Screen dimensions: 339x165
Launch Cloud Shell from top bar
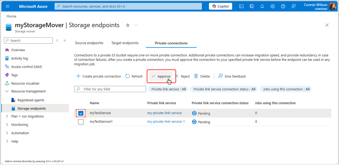tap(241, 6)
